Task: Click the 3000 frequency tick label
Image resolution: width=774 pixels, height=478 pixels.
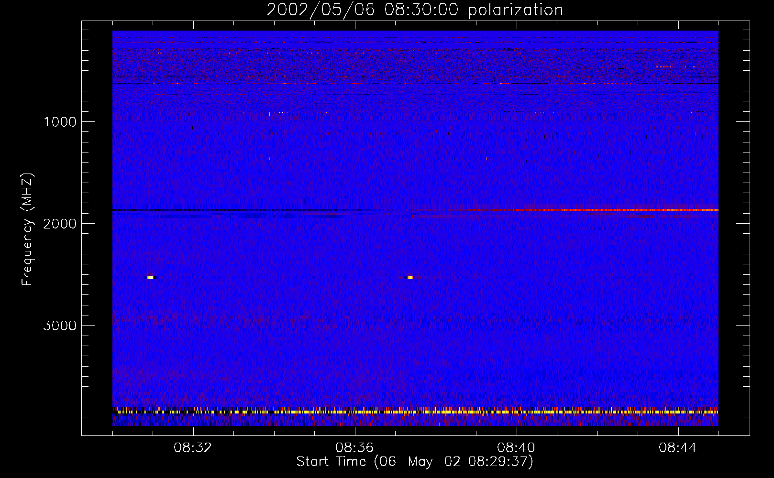Action: coord(60,326)
